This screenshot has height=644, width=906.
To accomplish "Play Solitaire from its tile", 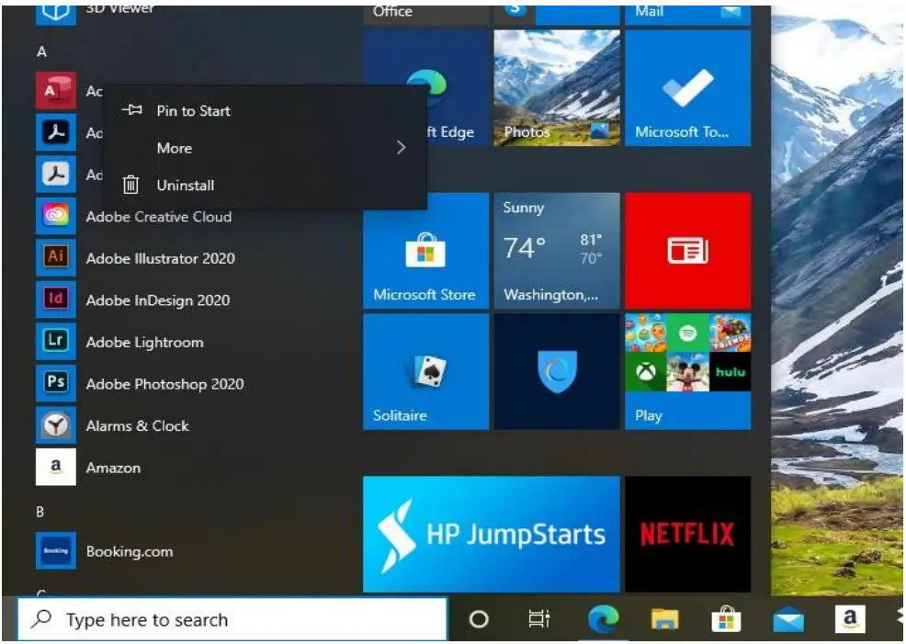I will point(425,371).
